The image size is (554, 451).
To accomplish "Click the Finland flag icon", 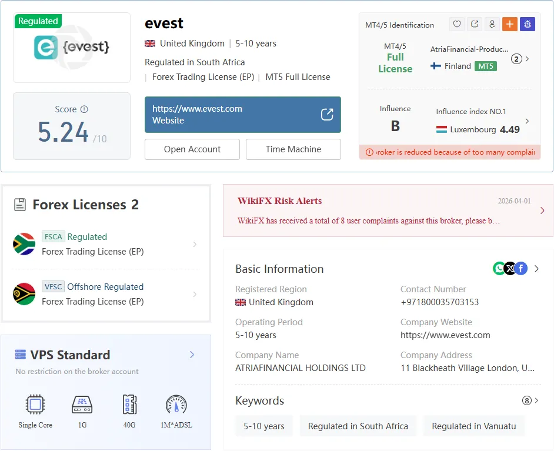I will tap(436, 66).
